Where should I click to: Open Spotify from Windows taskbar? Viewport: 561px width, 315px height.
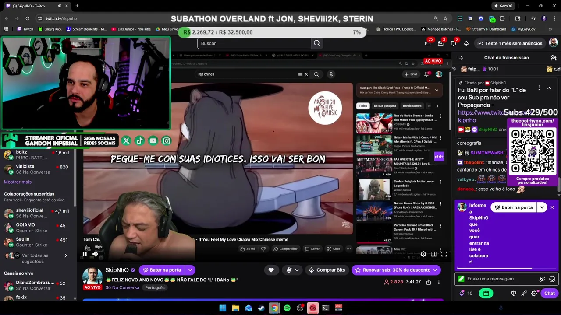tap(287, 308)
